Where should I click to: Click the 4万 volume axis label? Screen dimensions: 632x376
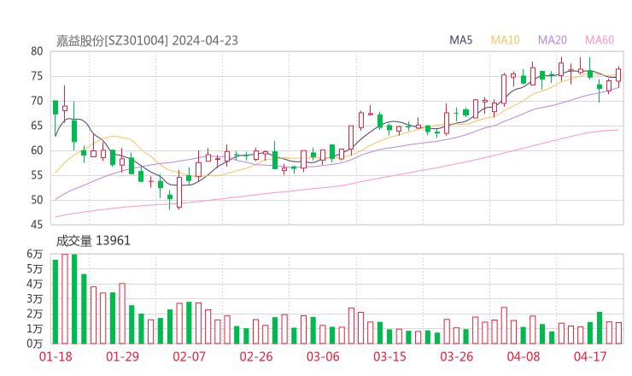tap(35, 284)
